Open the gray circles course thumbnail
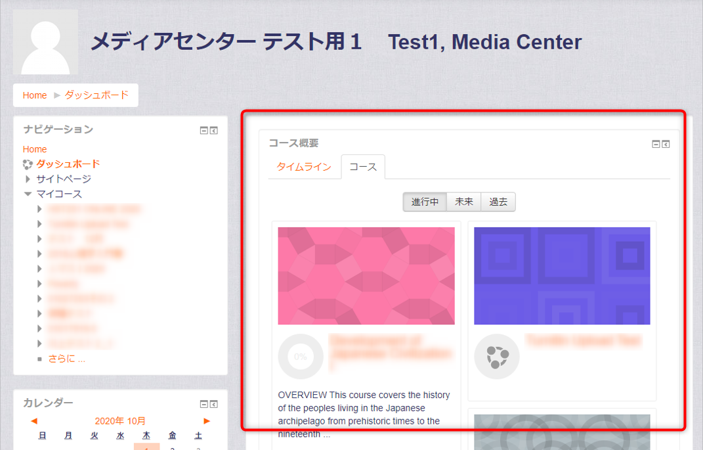The image size is (703, 450). (563, 432)
